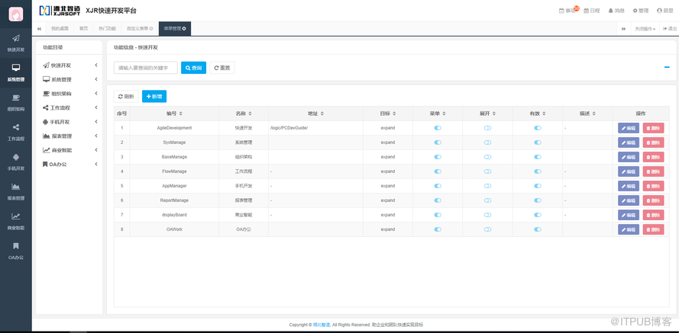Toggle 菜单 switch for AgileDevelopment row
The image size is (679, 333).
tap(438, 128)
